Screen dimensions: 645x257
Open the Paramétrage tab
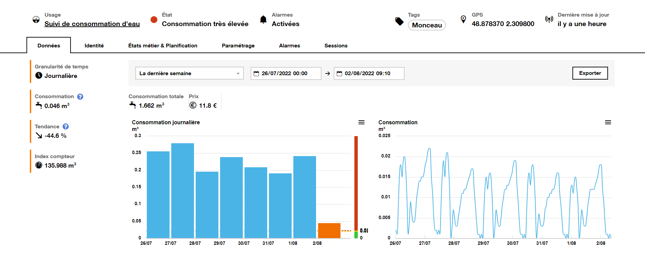pos(238,46)
